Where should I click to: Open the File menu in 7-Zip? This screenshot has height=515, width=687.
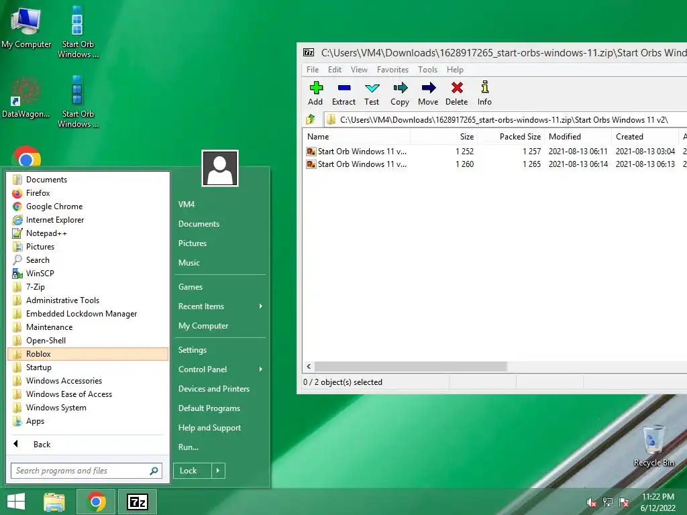click(313, 70)
